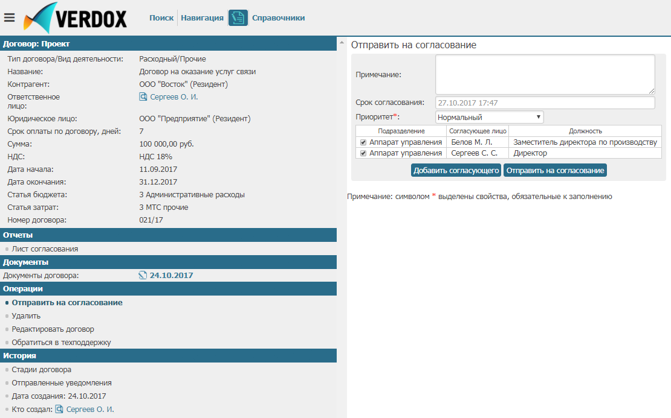
Task: Uncheck the Белов М. Л. approver checkbox
Action: click(363, 142)
